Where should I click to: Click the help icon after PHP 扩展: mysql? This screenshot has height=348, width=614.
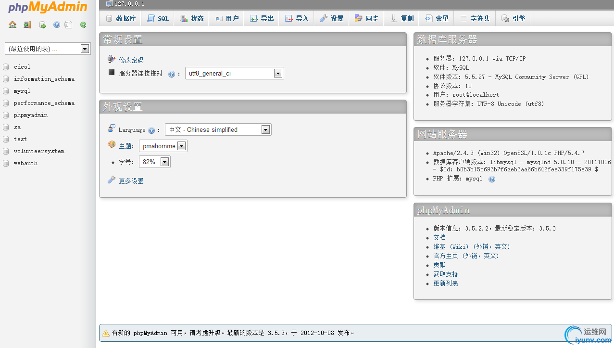492,179
